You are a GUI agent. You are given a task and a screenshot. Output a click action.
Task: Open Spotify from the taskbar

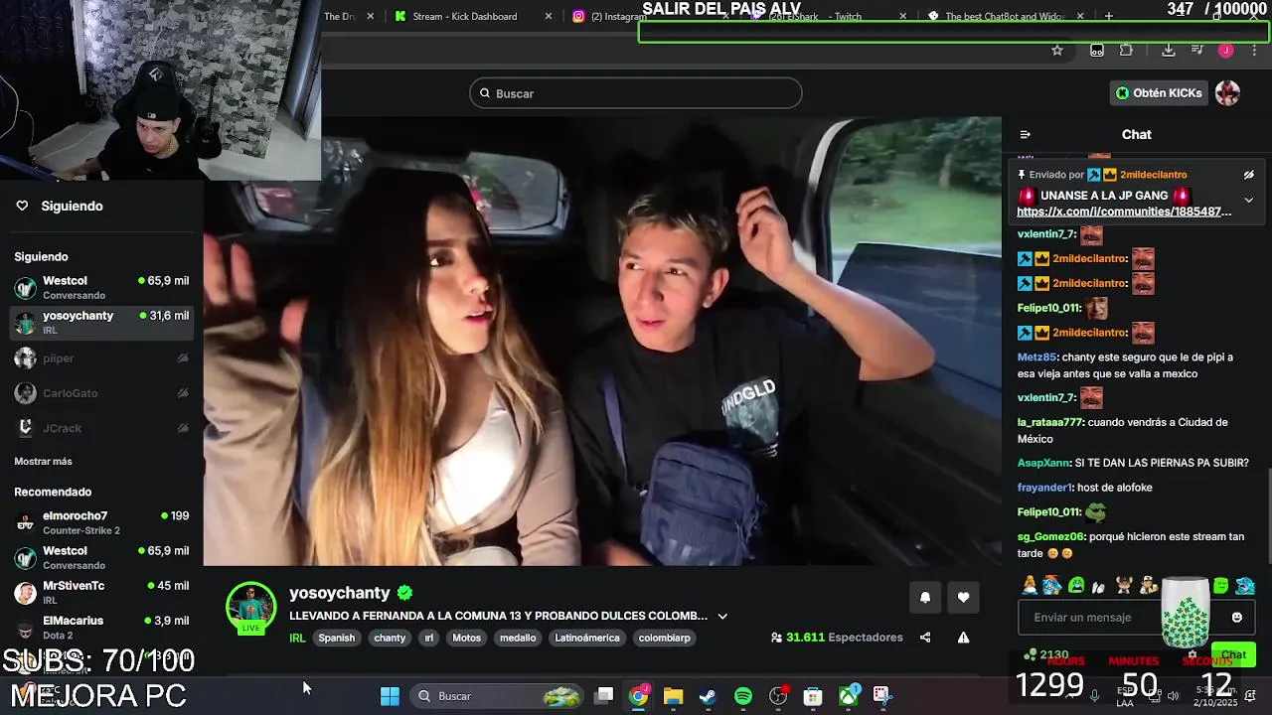pyautogui.click(x=742, y=696)
